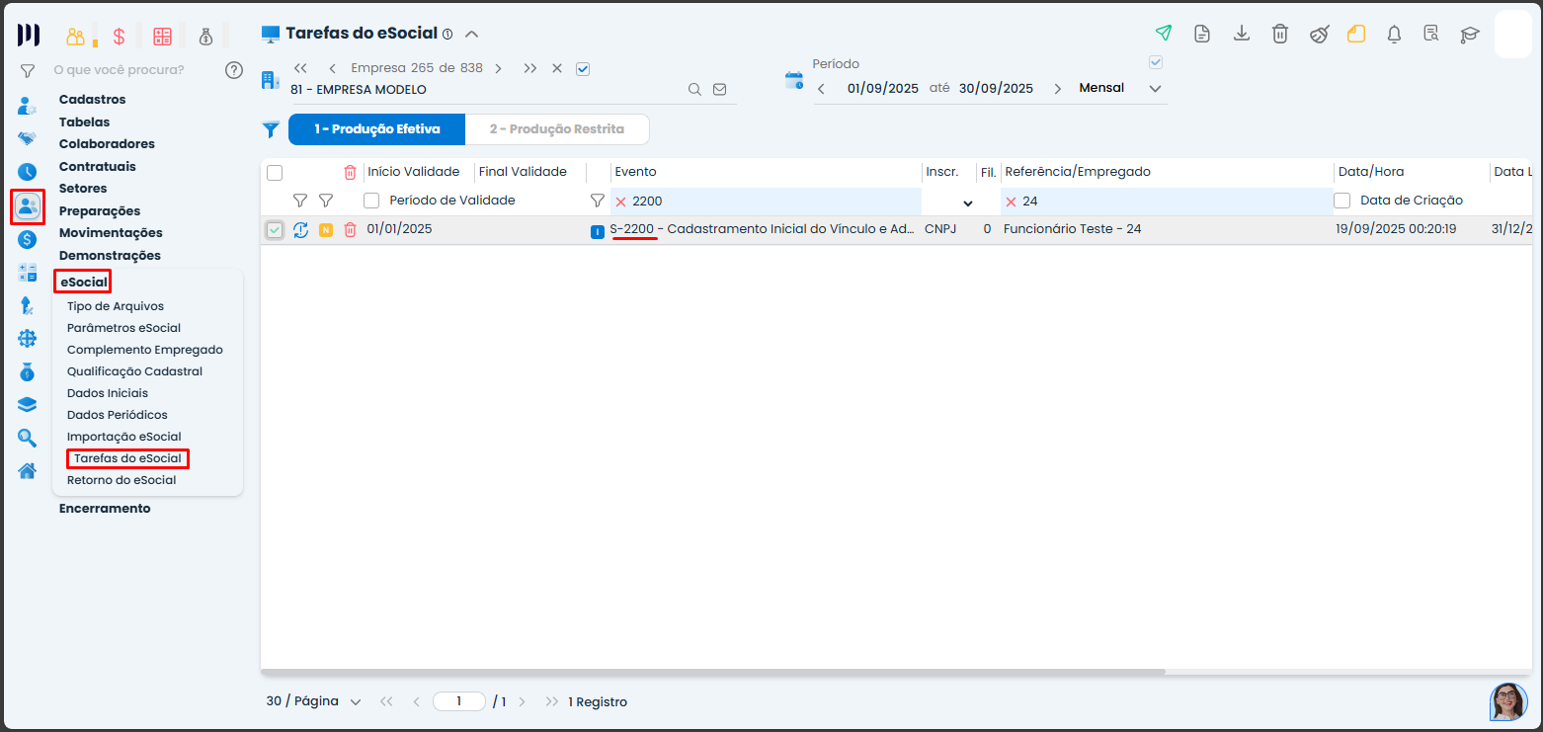Screen dimensions: 1543x732
Task: Click the graduation cap help icon
Action: pyautogui.click(x=1470, y=35)
